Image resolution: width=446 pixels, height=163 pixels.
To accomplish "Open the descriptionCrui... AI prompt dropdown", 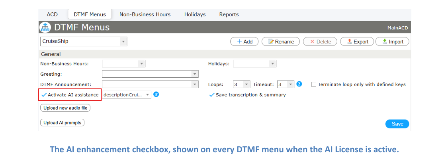I will coord(127,95).
